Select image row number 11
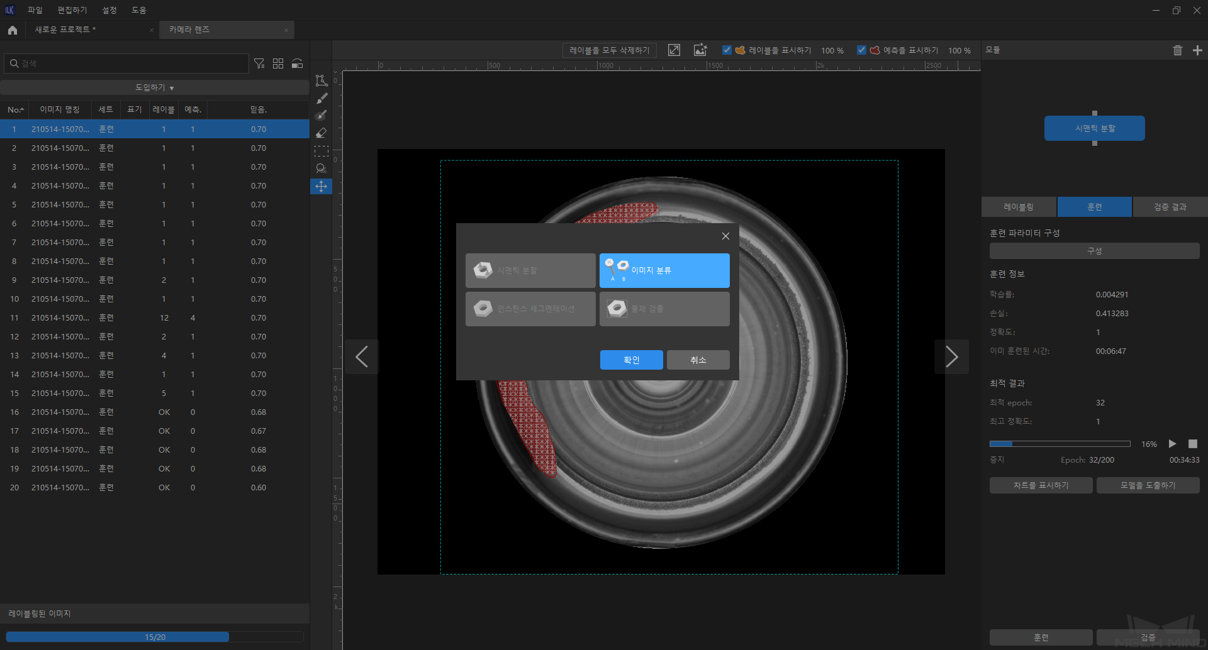Image resolution: width=1208 pixels, height=650 pixels. click(154, 318)
